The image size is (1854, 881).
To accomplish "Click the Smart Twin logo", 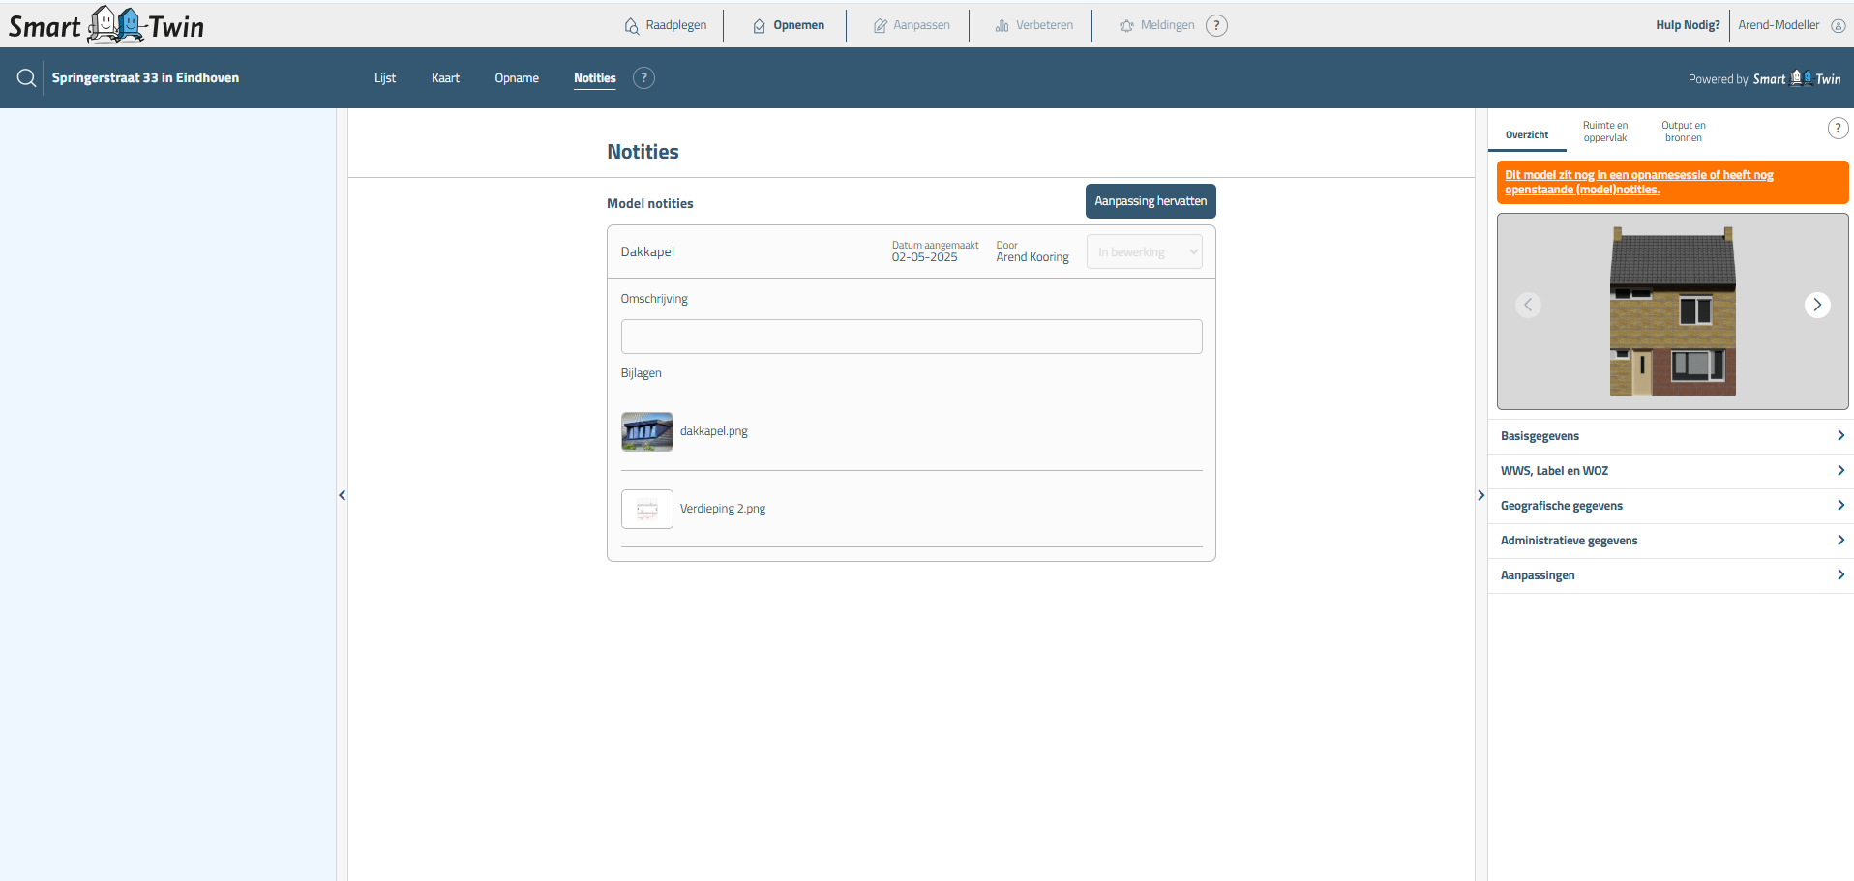I will [106, 25].
